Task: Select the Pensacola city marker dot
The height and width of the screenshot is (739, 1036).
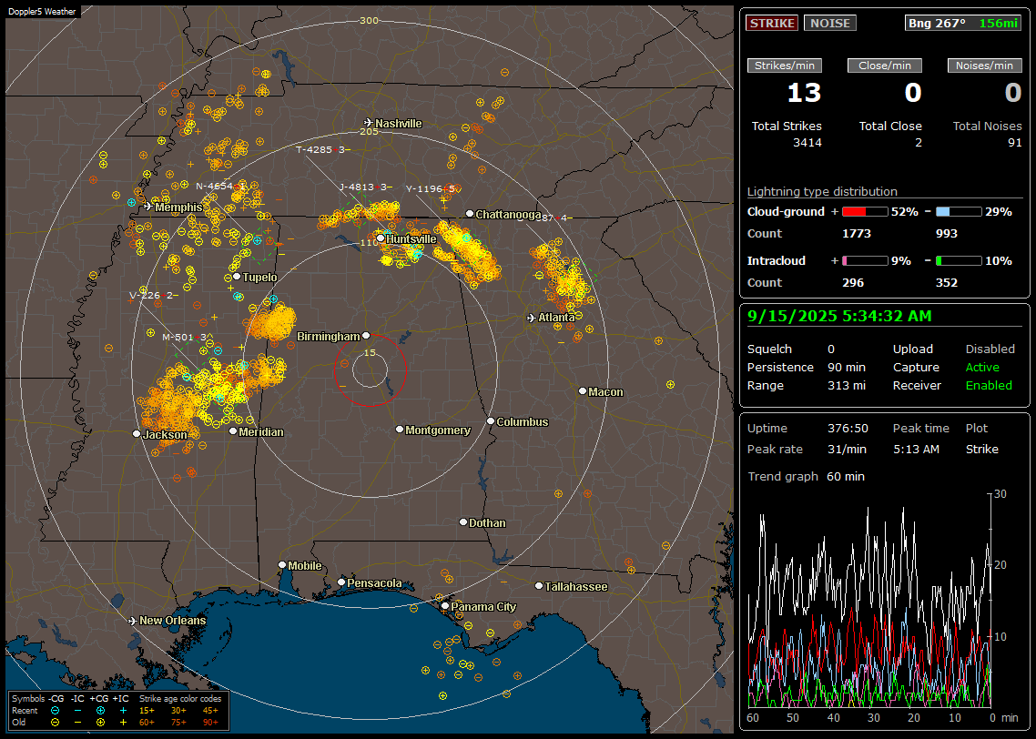Action: click(x=341, y=582)
